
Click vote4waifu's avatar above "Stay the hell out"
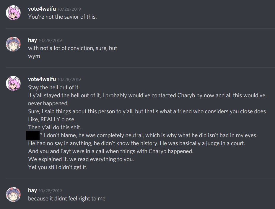[x=13, y=83]
